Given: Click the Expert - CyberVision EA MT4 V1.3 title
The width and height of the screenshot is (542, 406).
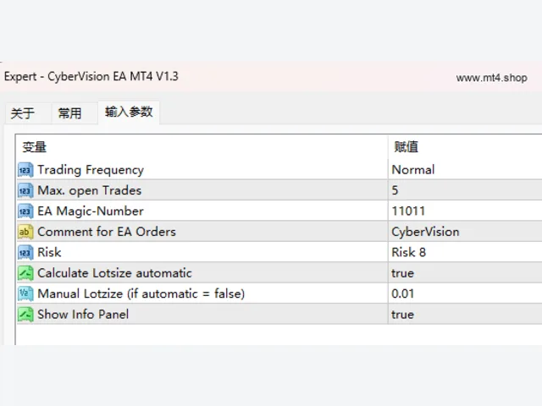Looking at the screenshot, I should (x=91, y=76).
